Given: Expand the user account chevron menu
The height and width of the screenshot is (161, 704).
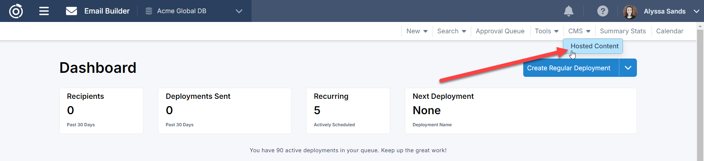Looking at the screenshot, I should pyautogui.click(x=696, y=11).
